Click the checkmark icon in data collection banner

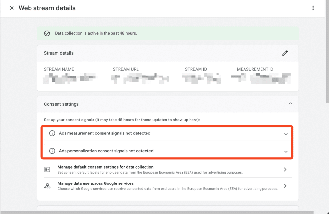47,33
